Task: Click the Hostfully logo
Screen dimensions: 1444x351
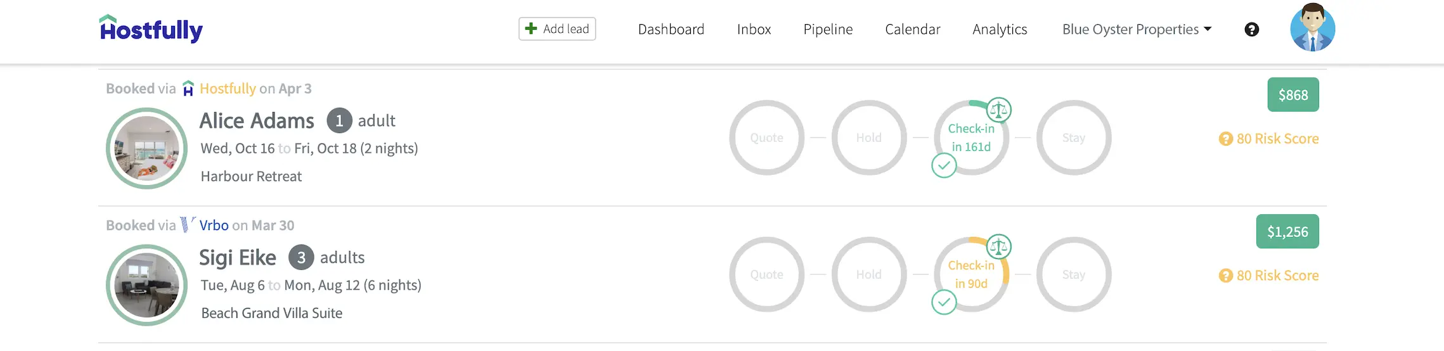Action: (151, 29)
